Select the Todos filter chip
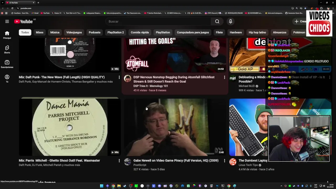This screenshot has width=336, height=189. (25, 32)
